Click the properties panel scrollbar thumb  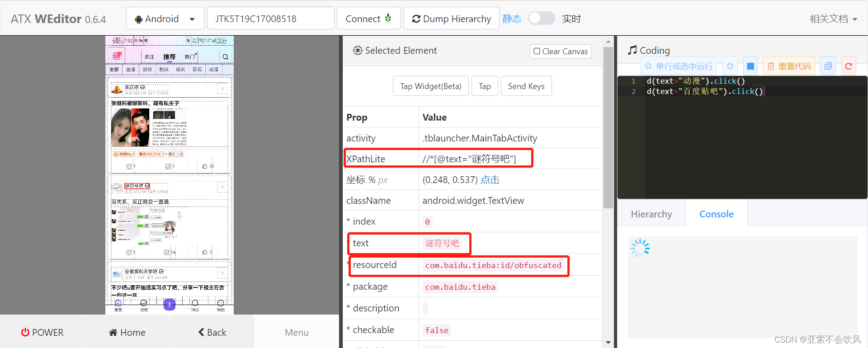pyautogui.click(x=608, y=127)
